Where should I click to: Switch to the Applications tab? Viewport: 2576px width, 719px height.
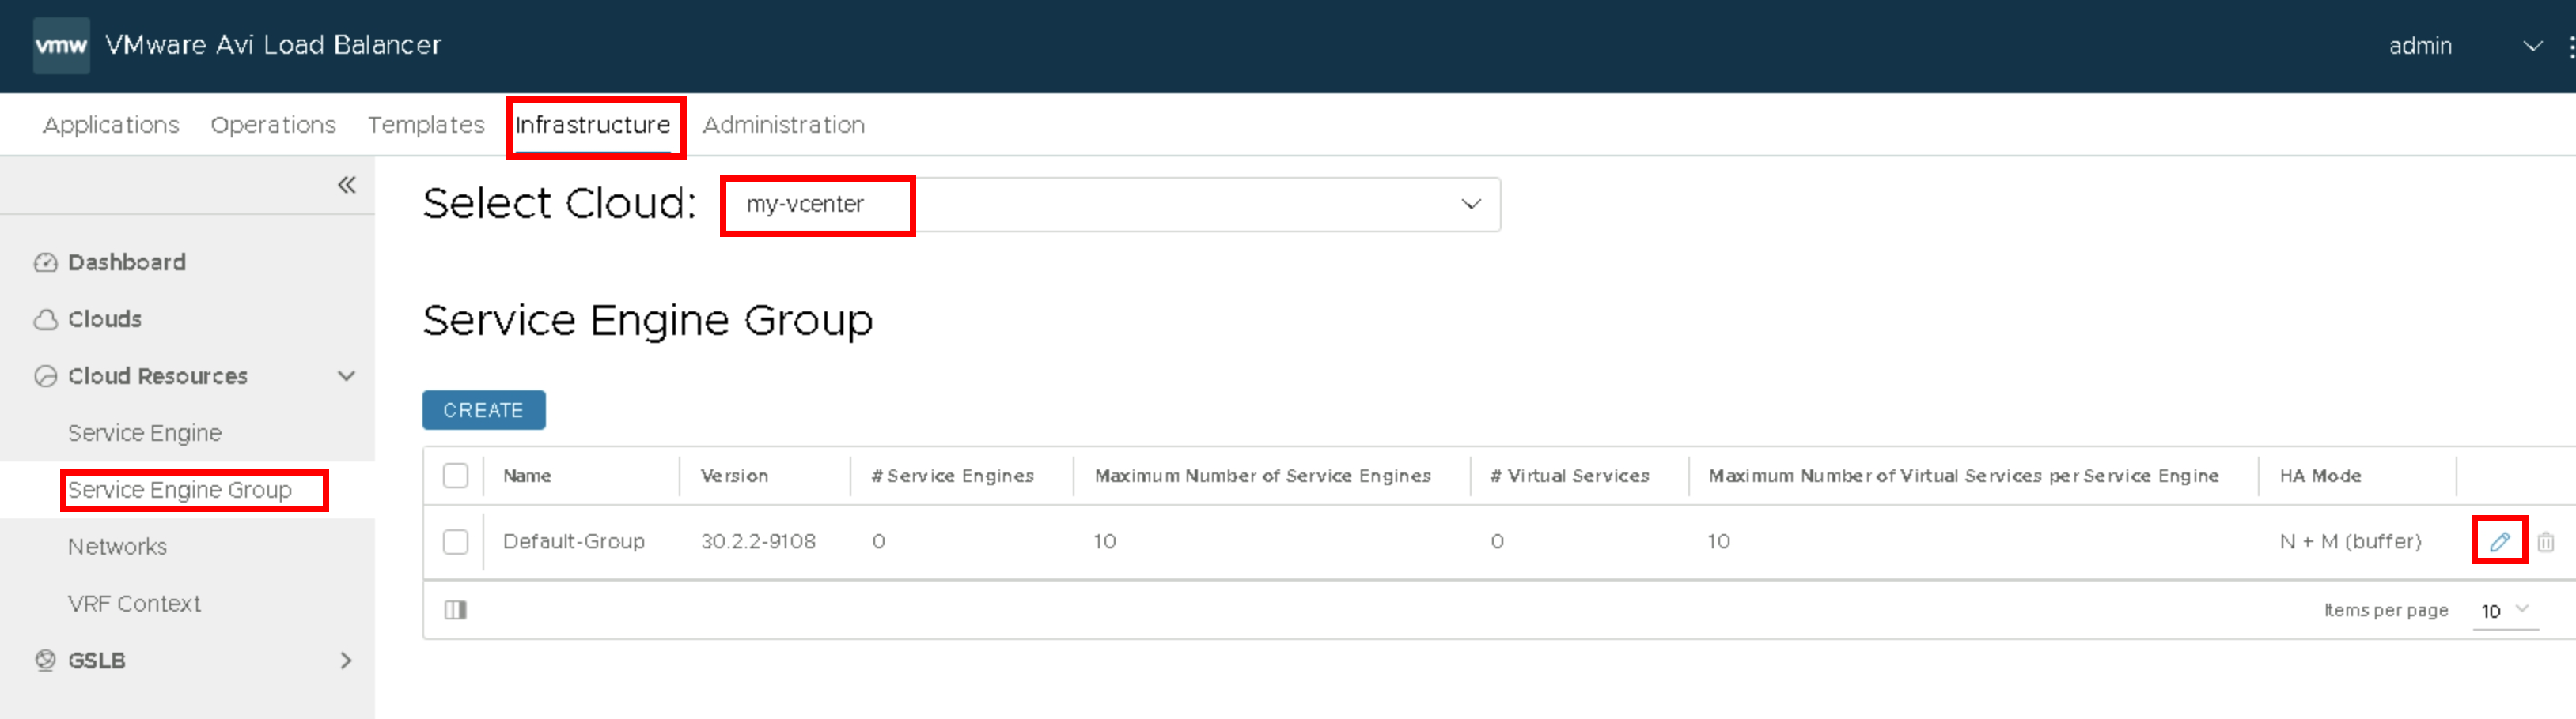coord(111,125)
